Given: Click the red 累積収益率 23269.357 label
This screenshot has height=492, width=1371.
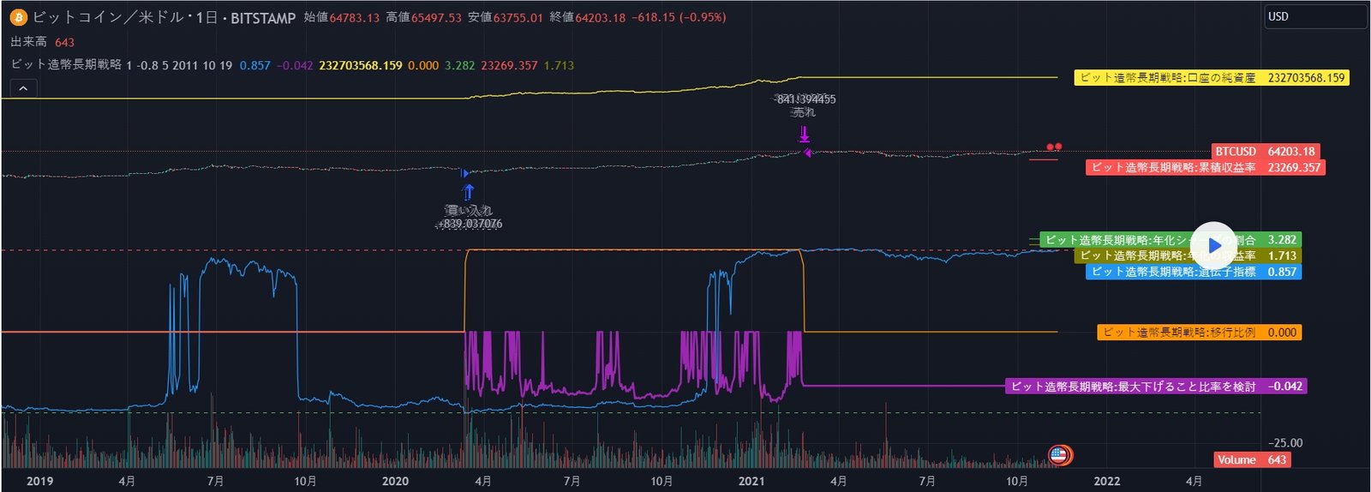Looking at the screenshot, I should coord(1206,168).
